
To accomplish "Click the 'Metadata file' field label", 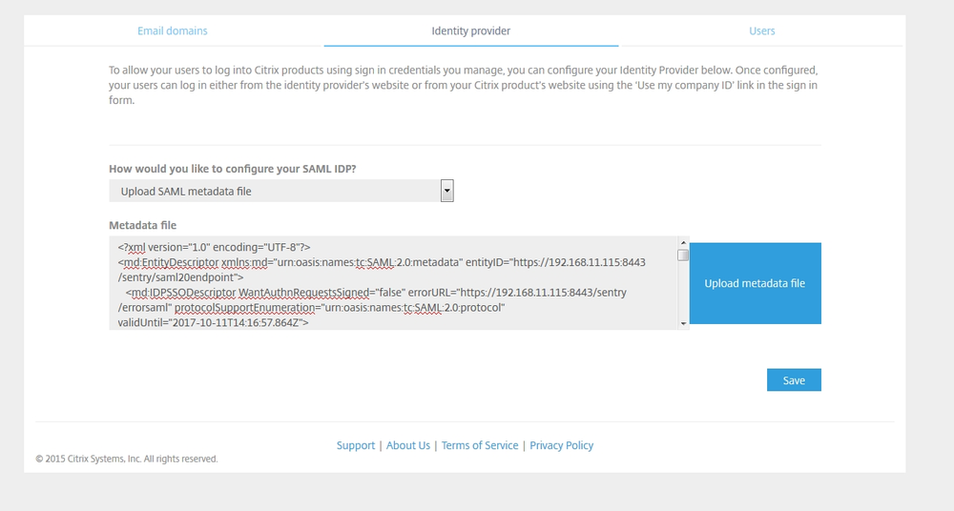I will 142,225.
